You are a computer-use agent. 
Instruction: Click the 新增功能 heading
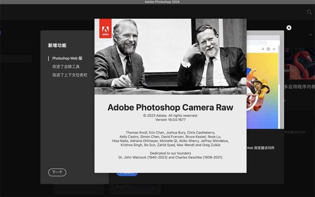(57, 45)
